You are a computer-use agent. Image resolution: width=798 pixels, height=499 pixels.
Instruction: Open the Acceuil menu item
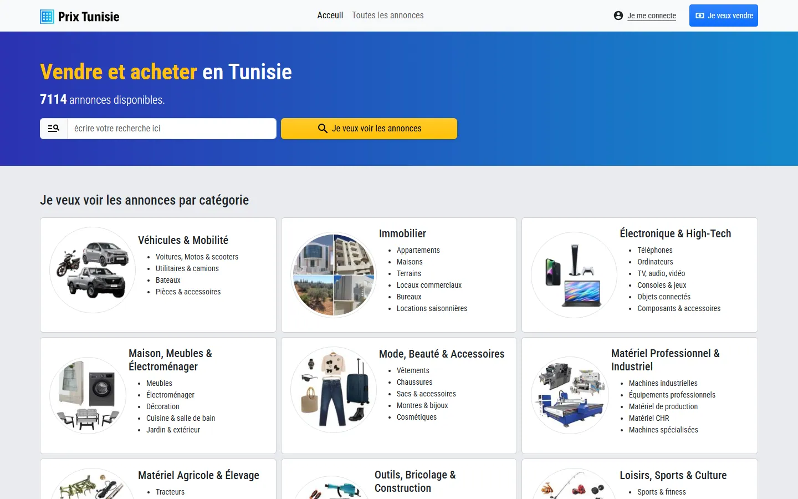pyautogui.click(x=330, y=16)
